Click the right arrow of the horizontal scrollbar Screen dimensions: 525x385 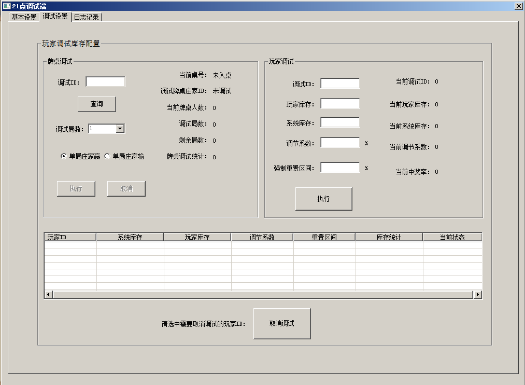(477, 294)
